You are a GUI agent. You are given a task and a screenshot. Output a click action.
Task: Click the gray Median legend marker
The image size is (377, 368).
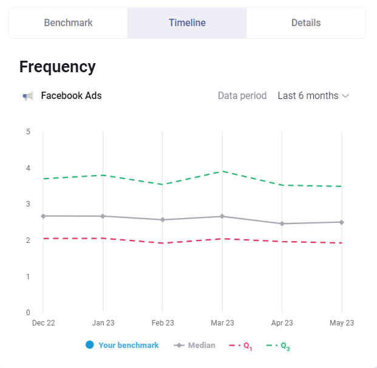pyautogui.click(x=179, y=345)
